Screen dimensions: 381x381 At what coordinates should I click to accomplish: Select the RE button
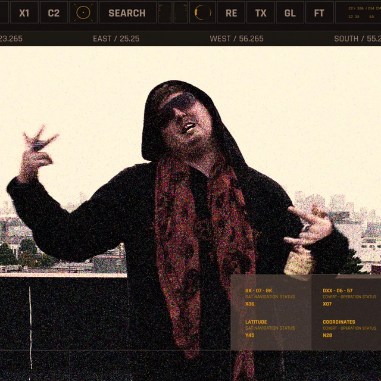tap(231, 13)
